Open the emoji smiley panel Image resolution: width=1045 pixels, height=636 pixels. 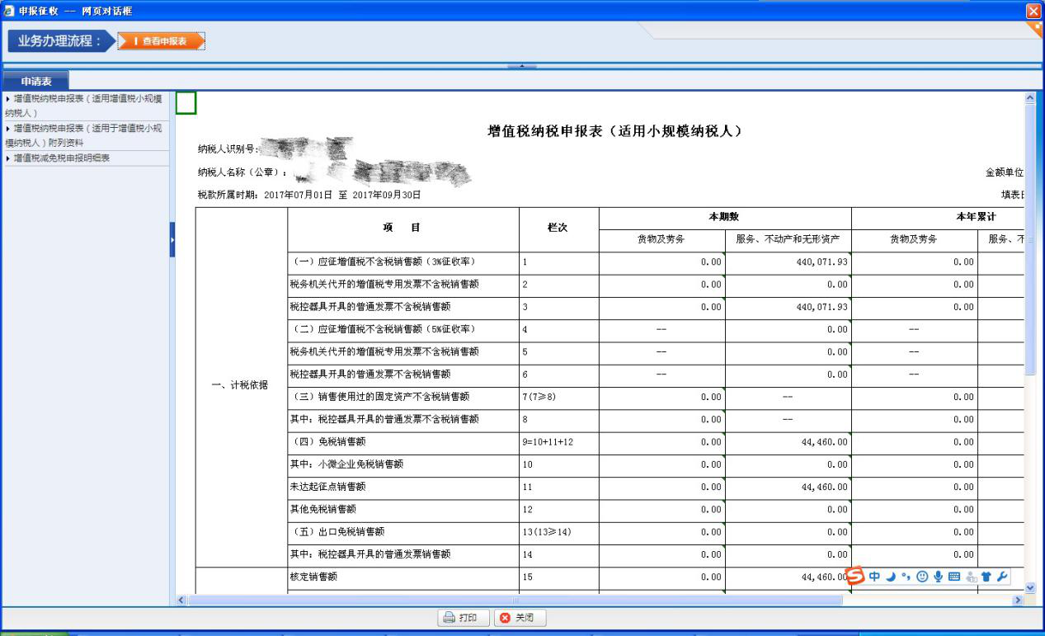(x=922, y=576)
